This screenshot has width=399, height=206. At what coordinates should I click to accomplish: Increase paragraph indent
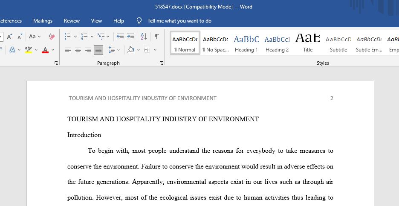(130, 37)
